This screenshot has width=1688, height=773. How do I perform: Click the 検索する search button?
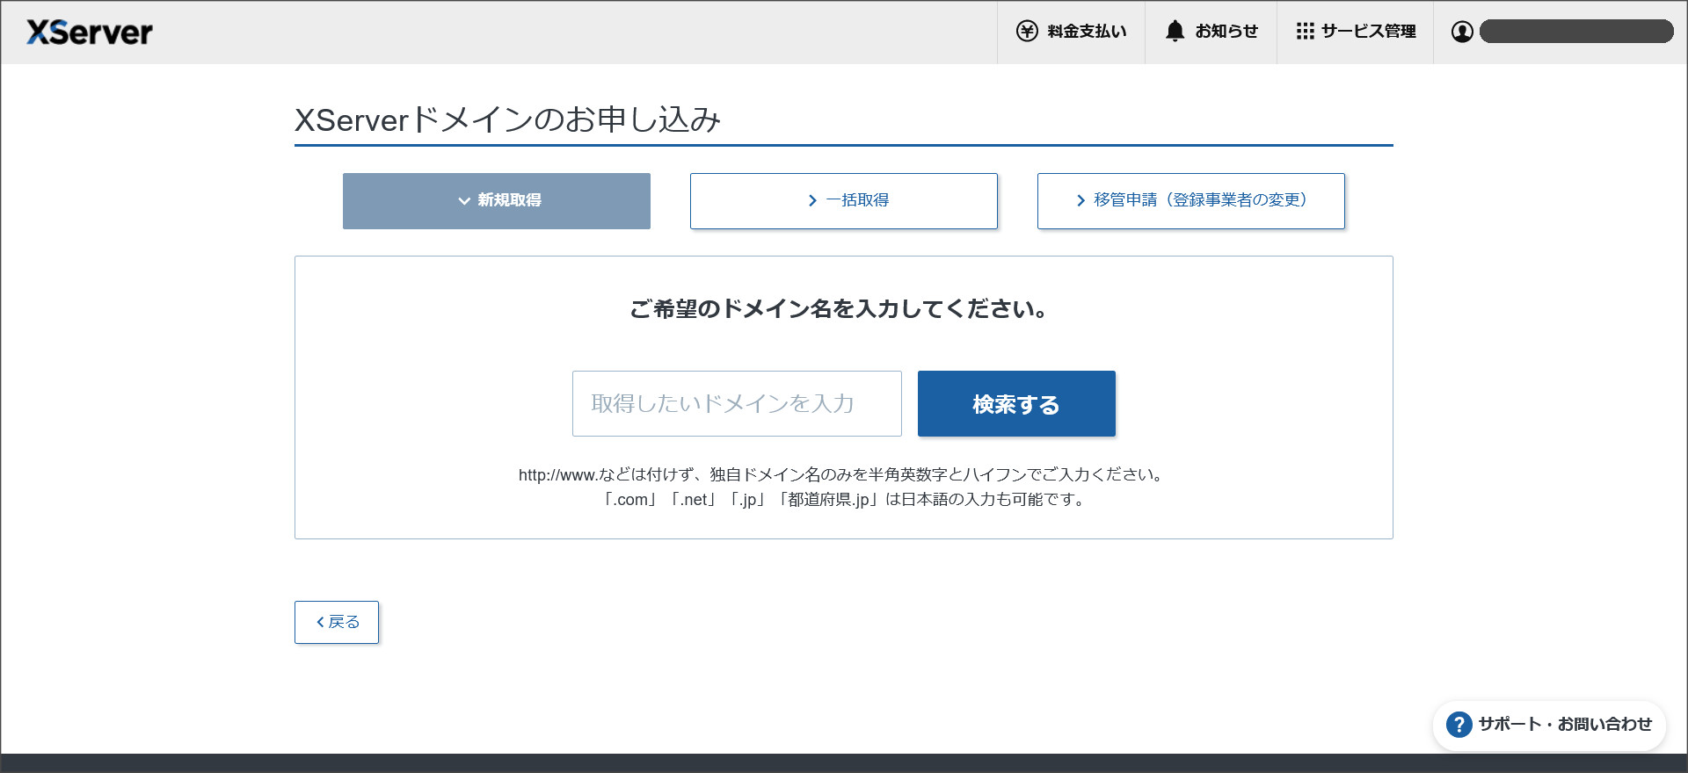point(1016,404)
